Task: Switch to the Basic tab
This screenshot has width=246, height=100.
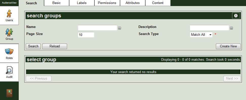Action: coord(56,3)
